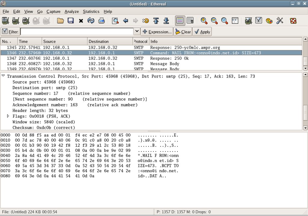Open the Statistics menu
The image size is (308, 216).
click(91, 11)
